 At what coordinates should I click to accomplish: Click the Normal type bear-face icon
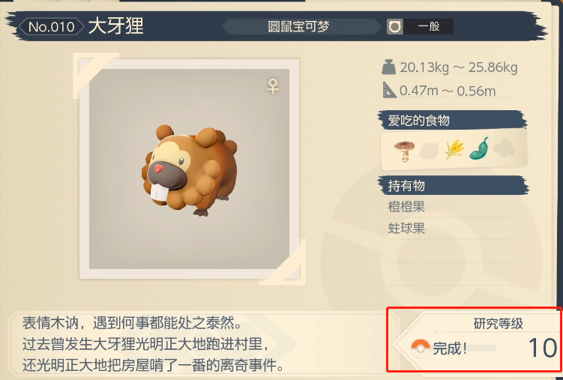coord(395,26)
